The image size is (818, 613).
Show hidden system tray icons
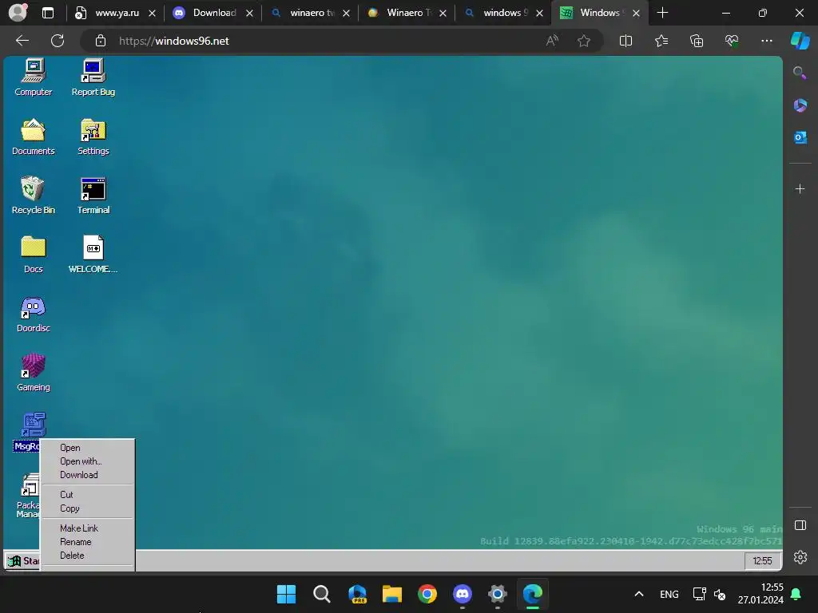tap(638, 594)
